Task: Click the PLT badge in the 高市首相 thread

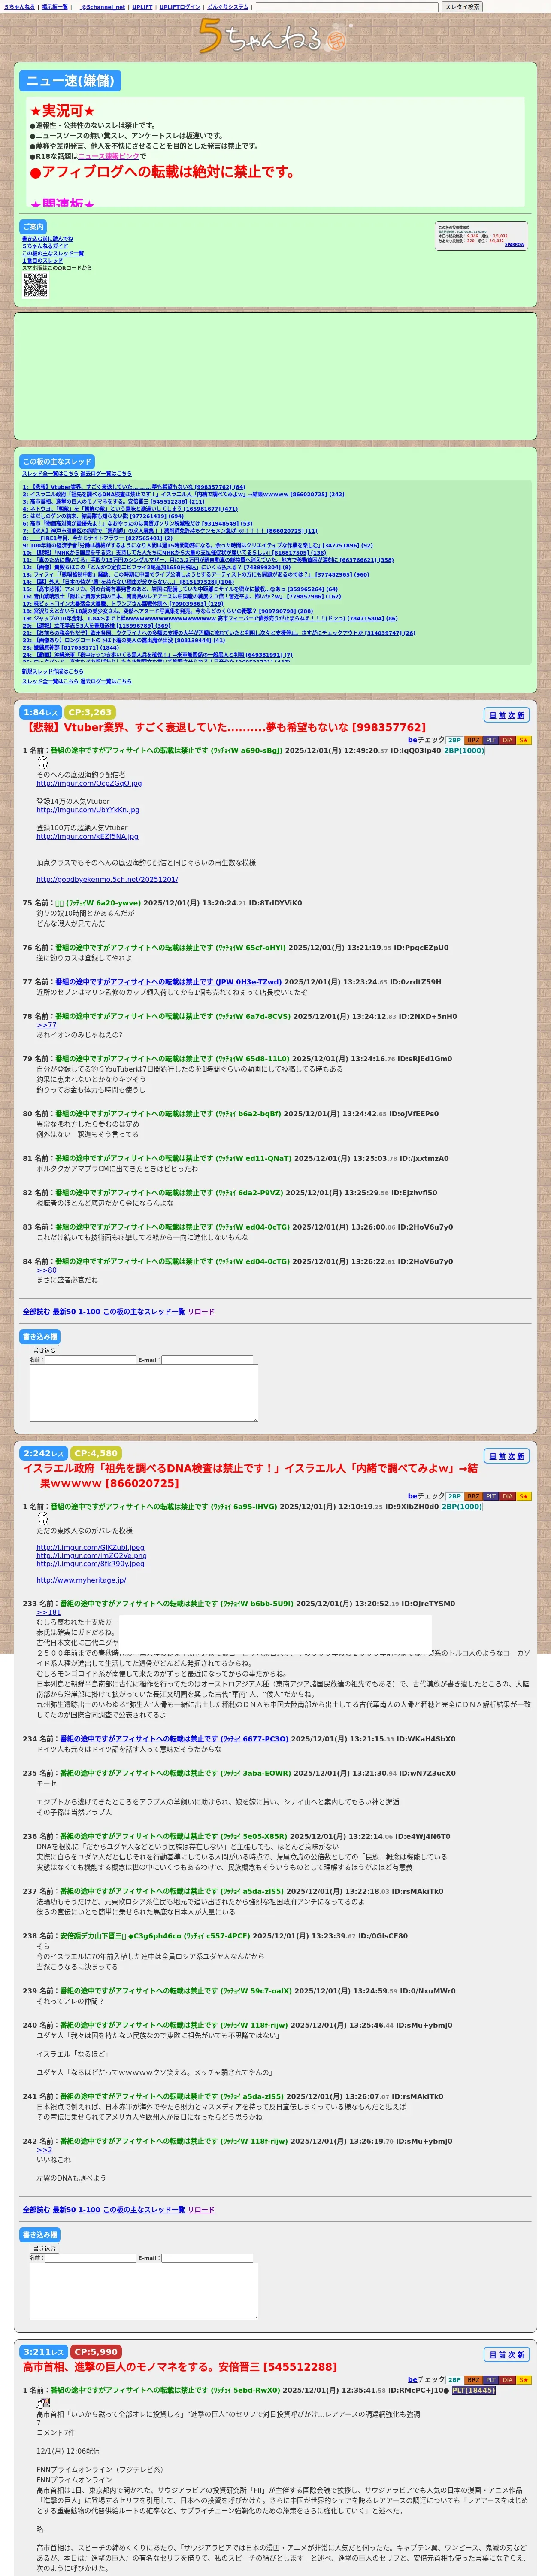Action: tap(491, 2380)
